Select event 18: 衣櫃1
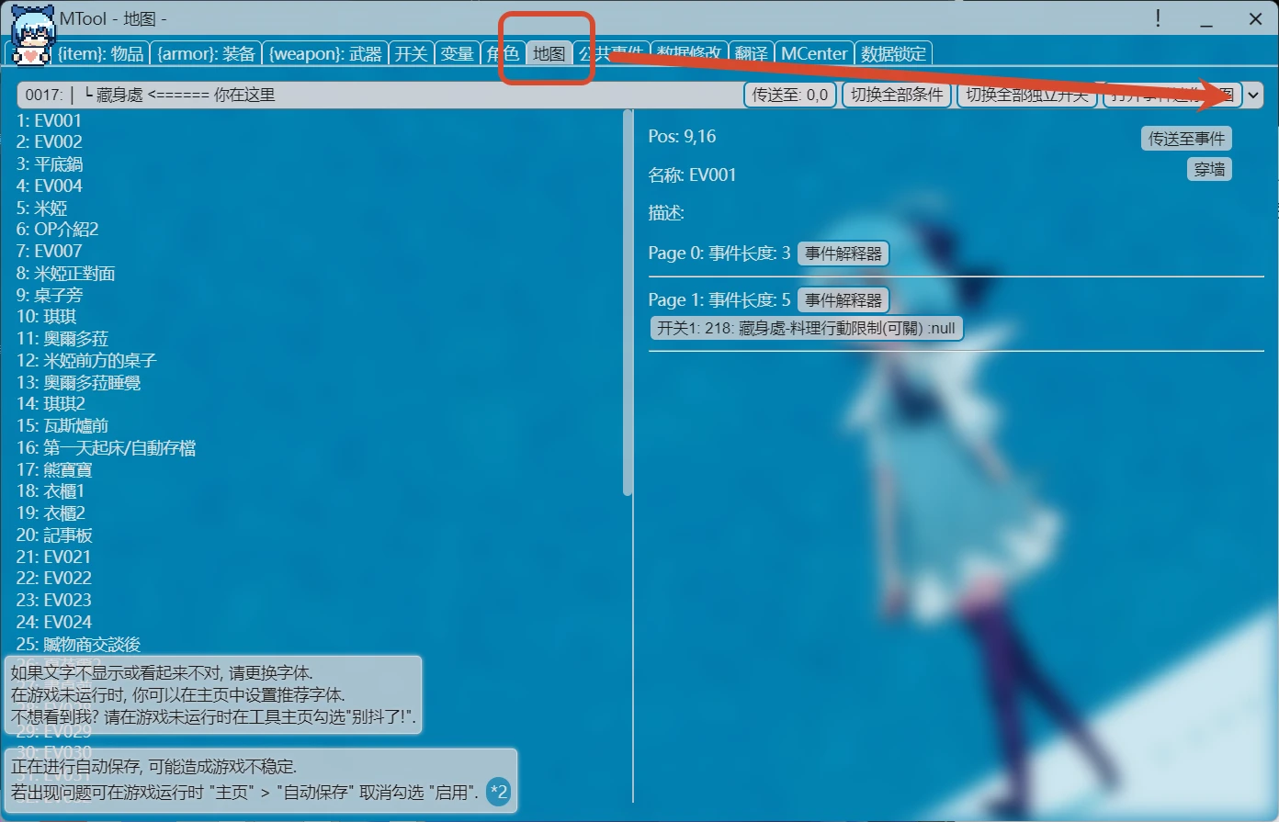Image resolution: width=1279 pixels, height=822 pixels. [51, 491]
